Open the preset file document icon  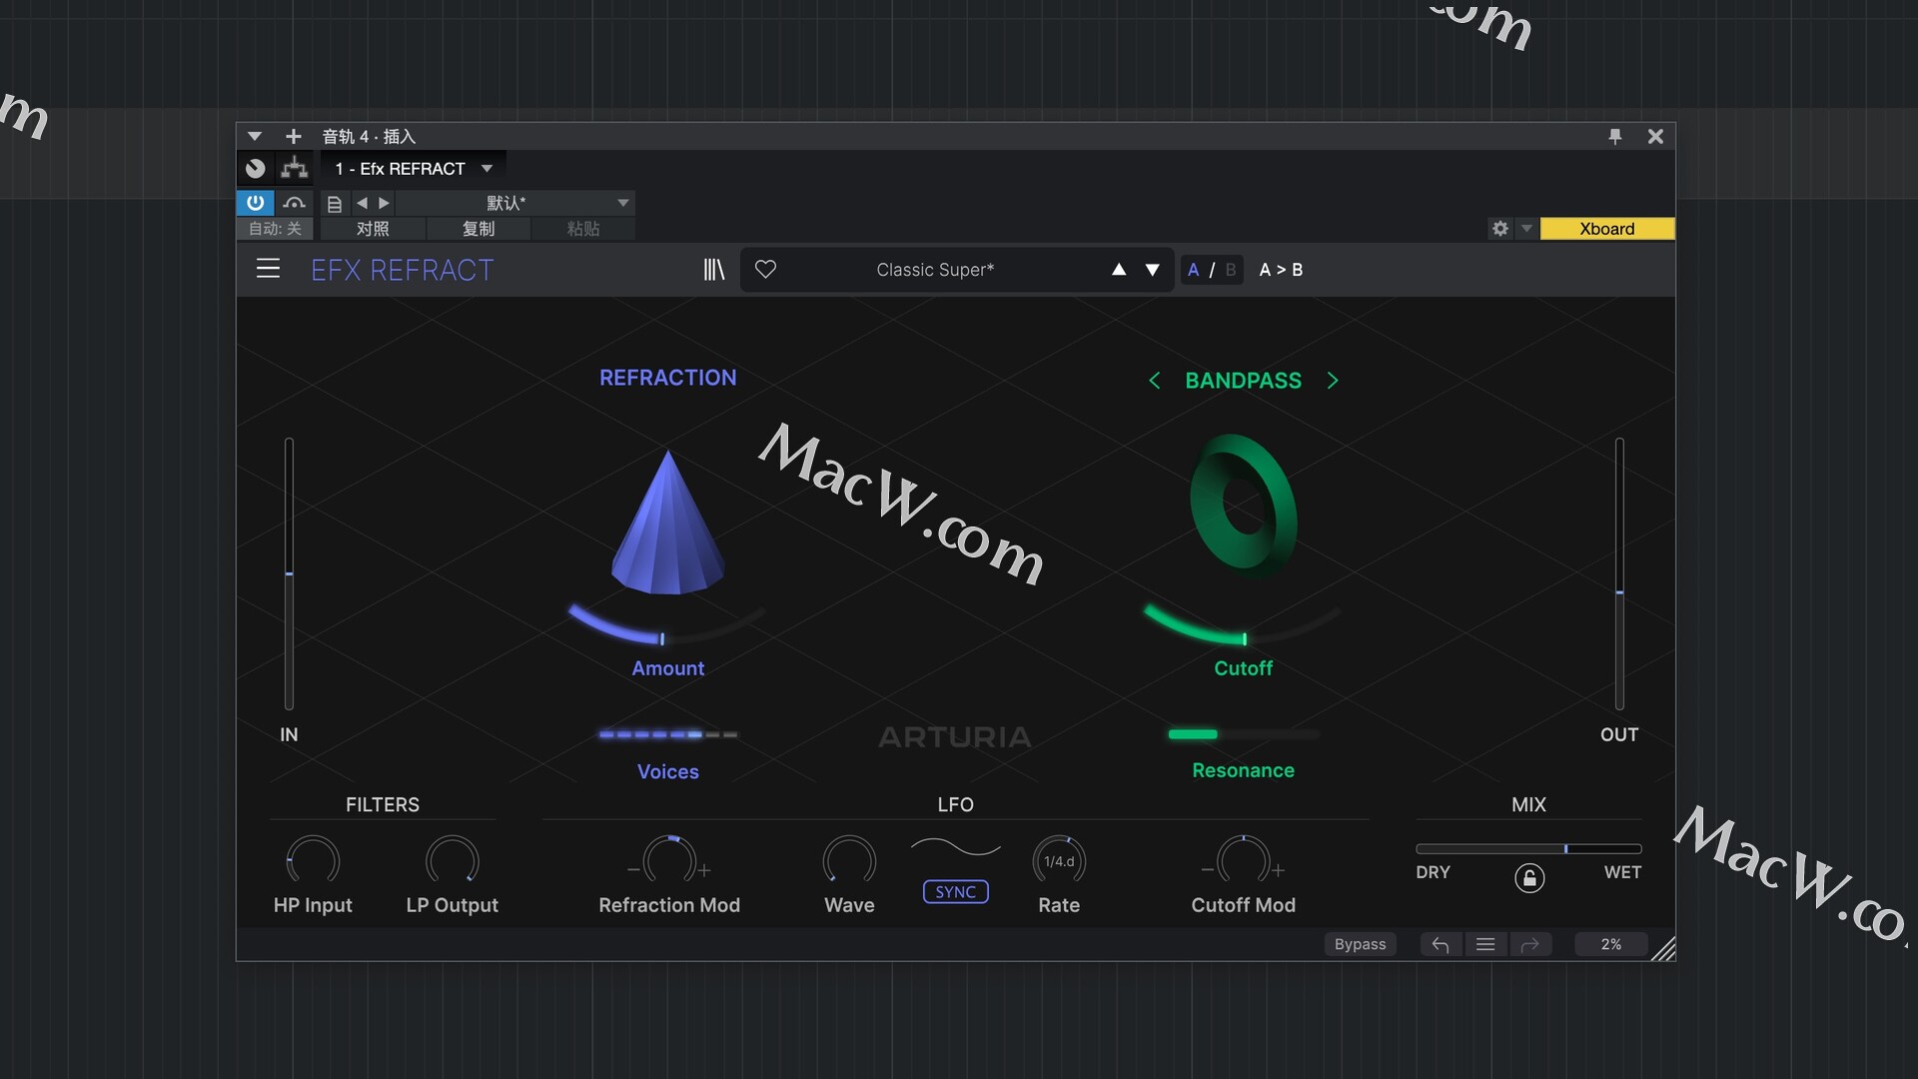335,204
